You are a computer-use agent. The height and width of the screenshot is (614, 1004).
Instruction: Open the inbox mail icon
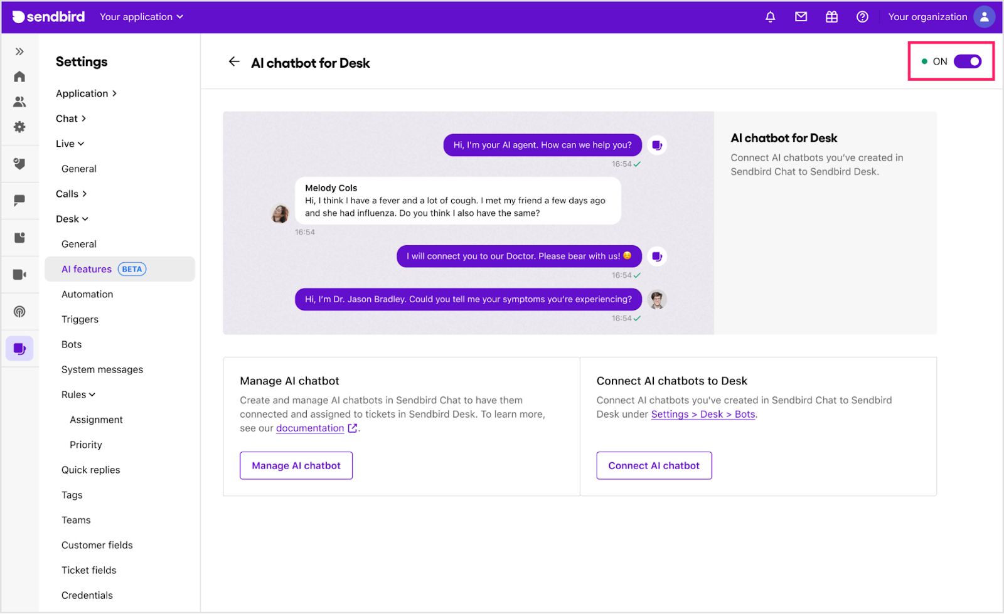point(801,17)
